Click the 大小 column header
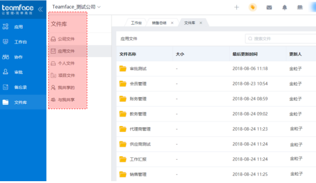Viewport: 316px width, 183px height. point(180,54)
